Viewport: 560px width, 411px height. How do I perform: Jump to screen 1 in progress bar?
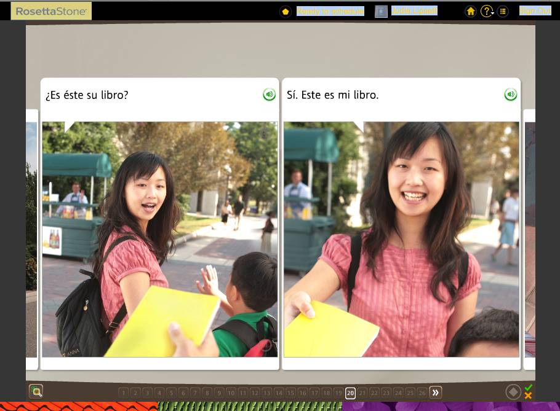124,393
